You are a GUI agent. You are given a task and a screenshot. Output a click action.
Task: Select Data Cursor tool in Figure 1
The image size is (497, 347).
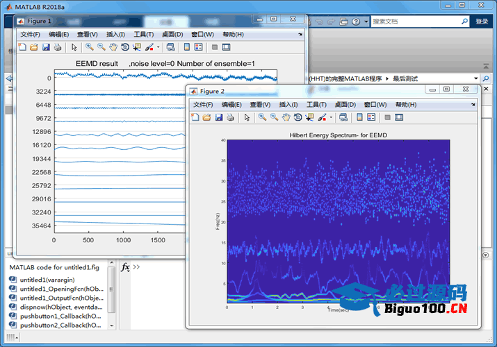pos(137,47)
